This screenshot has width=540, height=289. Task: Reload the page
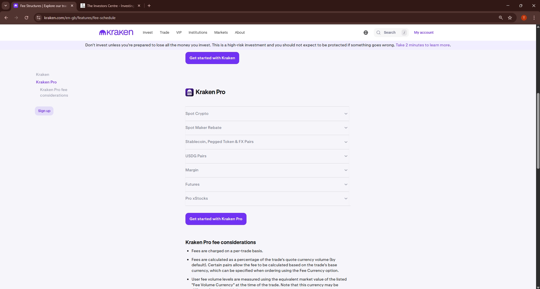point(26,18)
